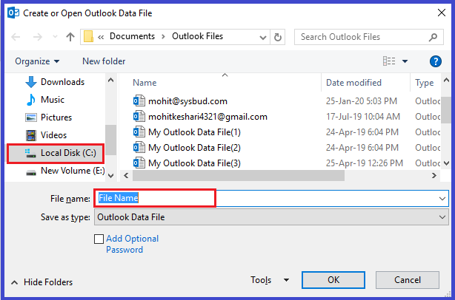Click the folder icon in address bar

click(88, 37)
